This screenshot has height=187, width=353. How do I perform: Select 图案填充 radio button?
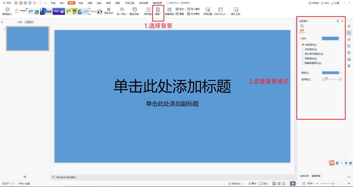tap(303, 58)
